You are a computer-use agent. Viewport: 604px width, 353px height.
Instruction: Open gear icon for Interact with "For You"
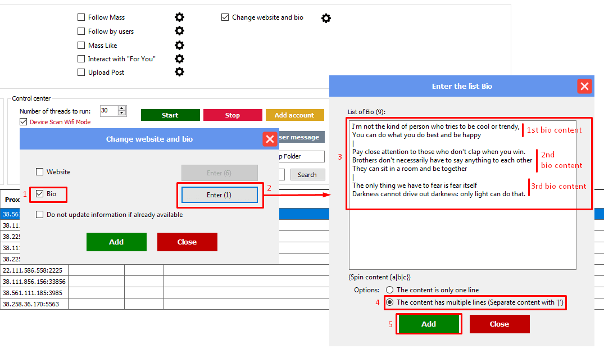(x=179, y=58)
